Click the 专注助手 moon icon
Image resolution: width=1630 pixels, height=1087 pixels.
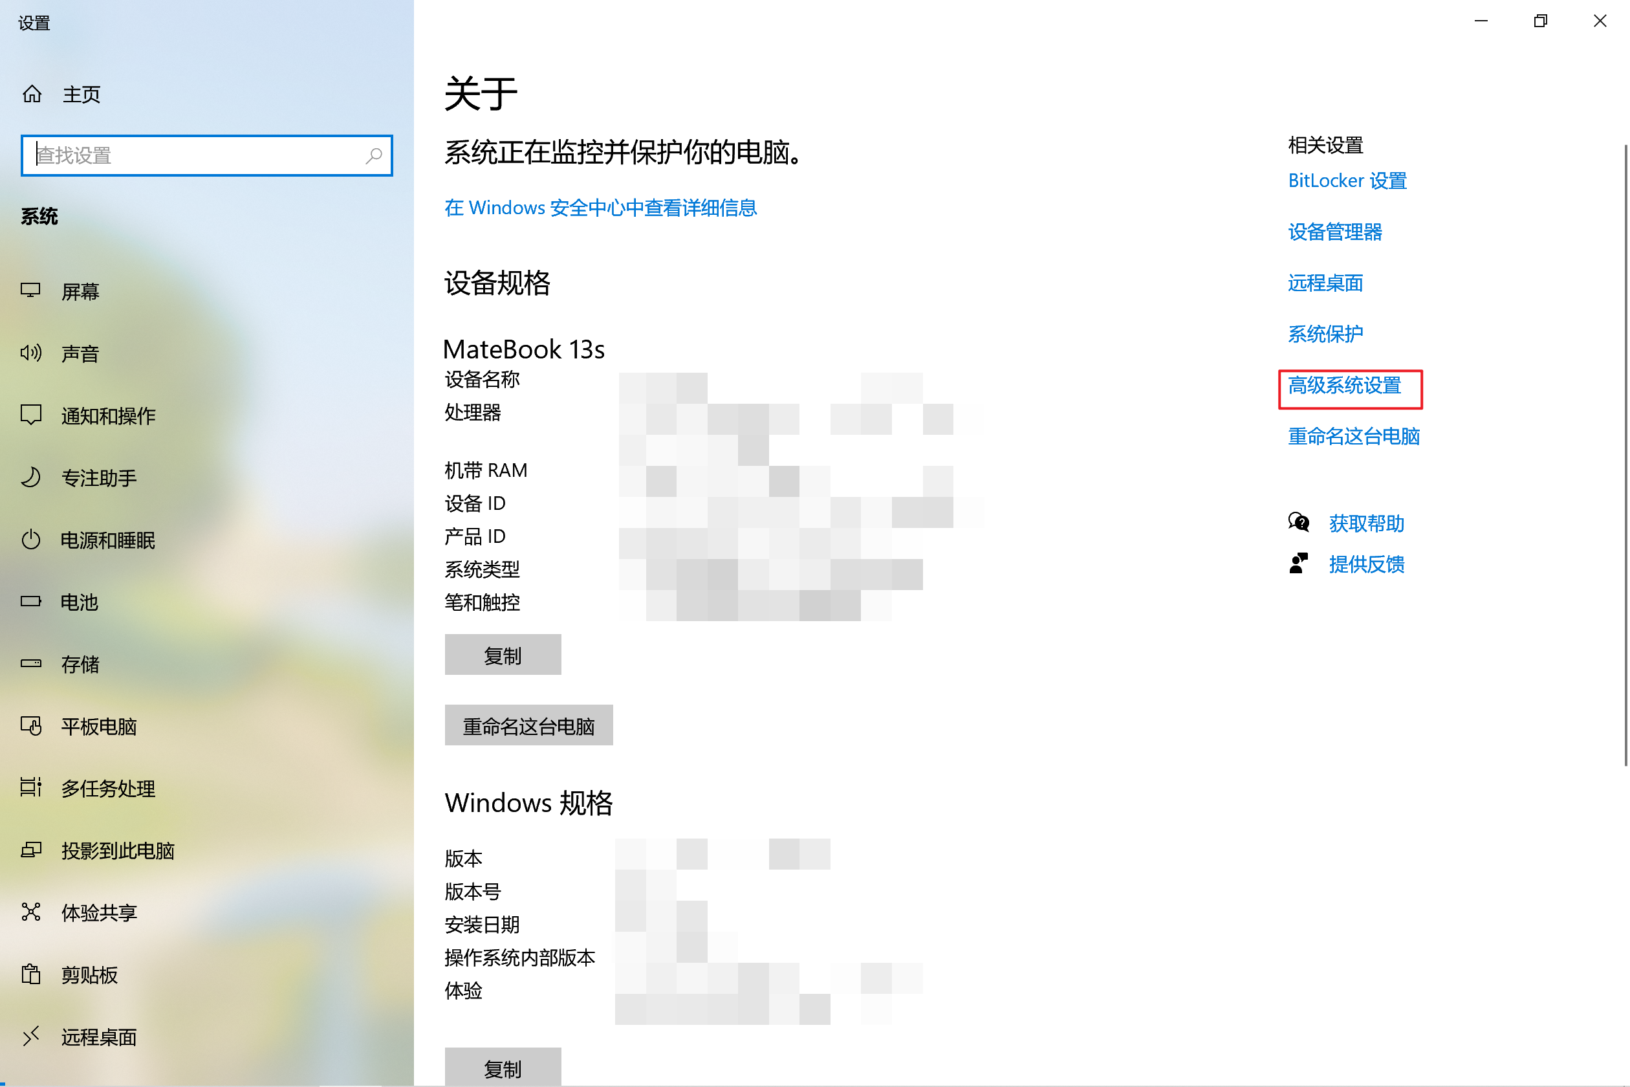(30, 477)
